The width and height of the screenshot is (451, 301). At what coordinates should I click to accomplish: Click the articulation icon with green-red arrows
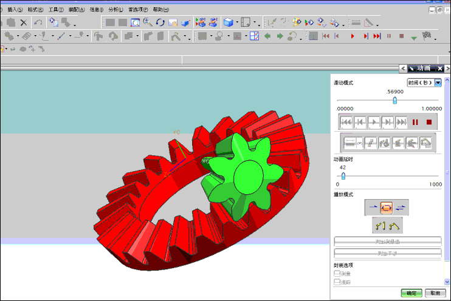[309, 22]
